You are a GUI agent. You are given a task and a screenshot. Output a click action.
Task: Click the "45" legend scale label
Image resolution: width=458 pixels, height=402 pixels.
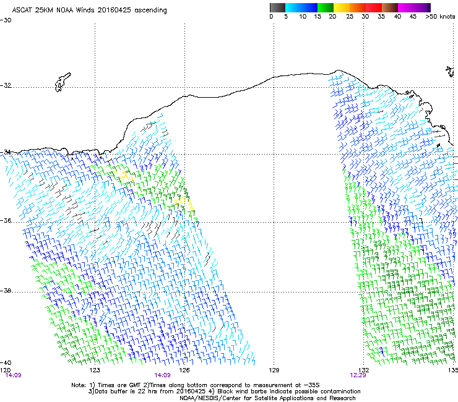point(413,16)
